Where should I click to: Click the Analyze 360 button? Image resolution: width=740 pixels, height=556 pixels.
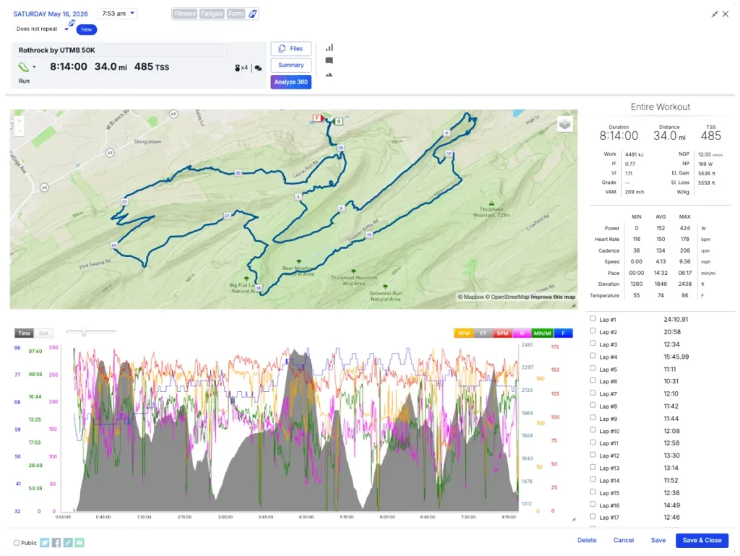click(x=291, y=82)
